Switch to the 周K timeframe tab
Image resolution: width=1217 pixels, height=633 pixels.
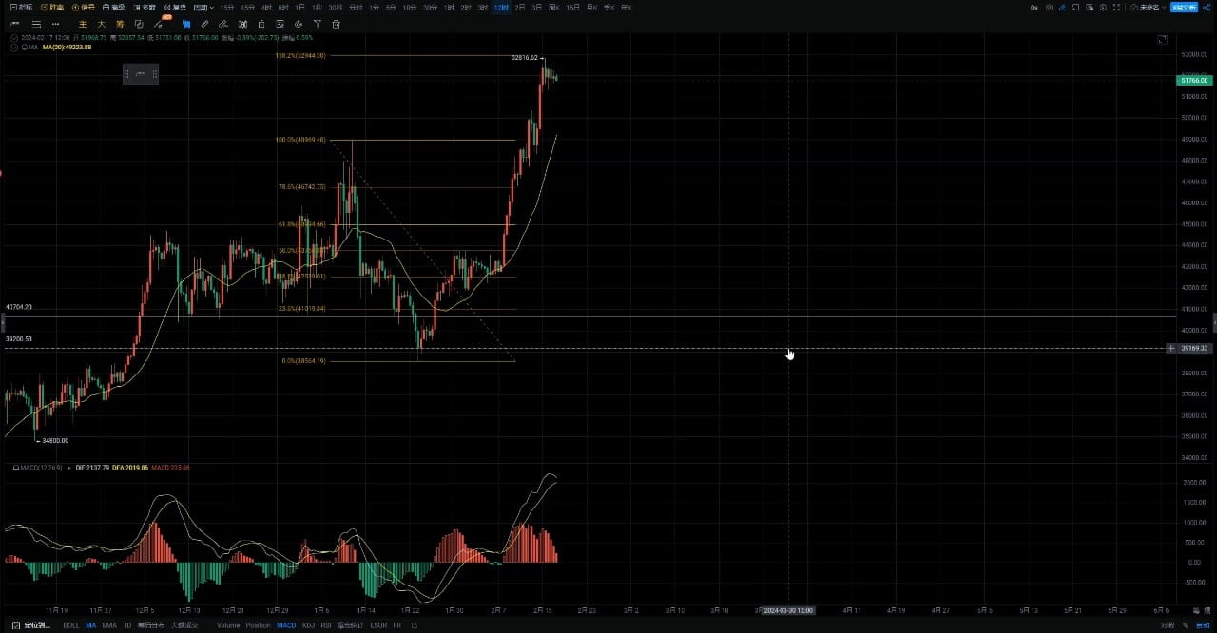click(x=554, y=8)
